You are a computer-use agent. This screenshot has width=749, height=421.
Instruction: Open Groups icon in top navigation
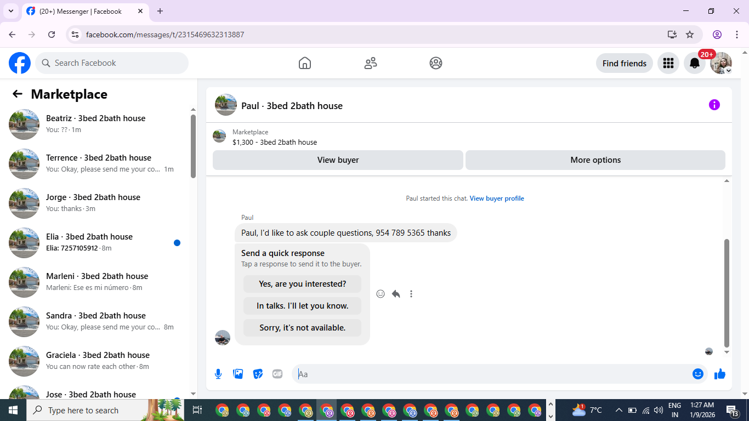pyautogui.click(x=436, y=63)
